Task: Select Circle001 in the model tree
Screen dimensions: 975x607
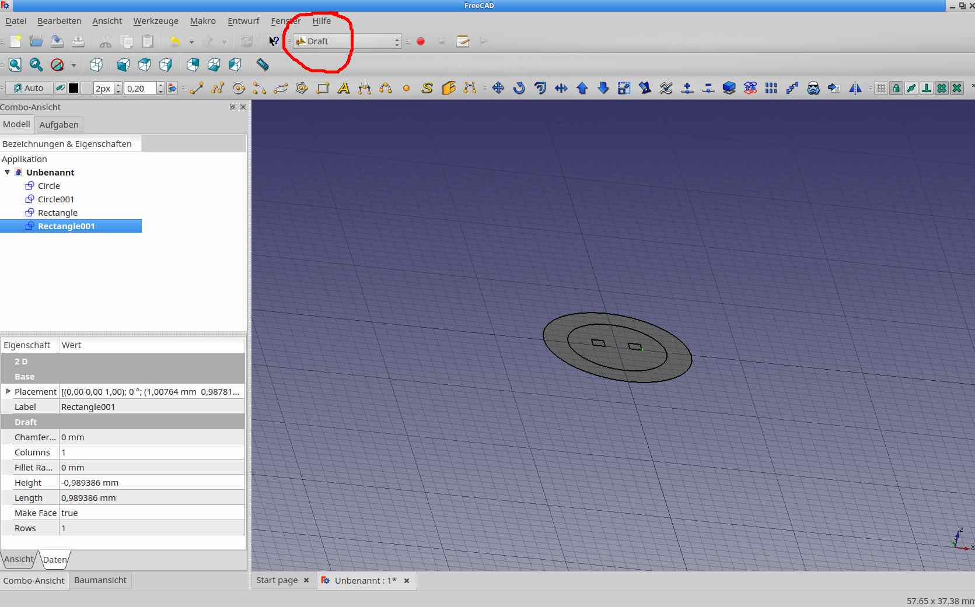Action: [55, 199]
